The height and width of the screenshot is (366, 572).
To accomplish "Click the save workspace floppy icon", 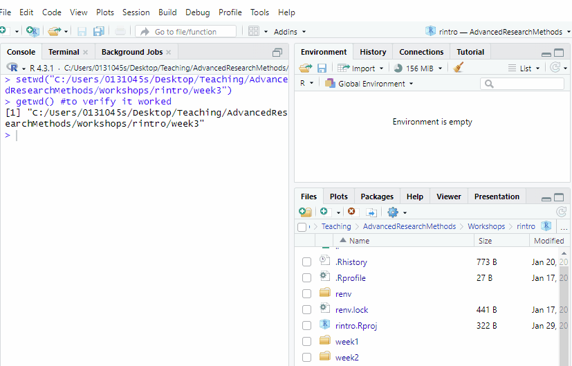I will (322, 68).
